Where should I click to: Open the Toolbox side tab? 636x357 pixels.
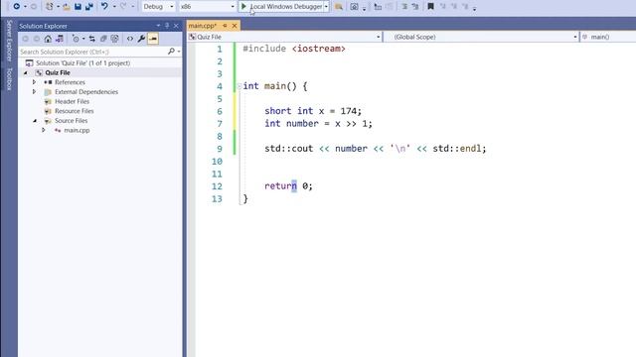[9, 79]
